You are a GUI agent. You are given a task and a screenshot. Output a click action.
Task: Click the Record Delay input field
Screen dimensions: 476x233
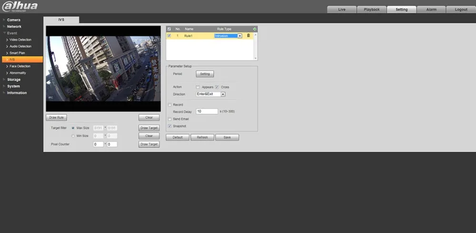pyautogui.click(x=207, y=111)
